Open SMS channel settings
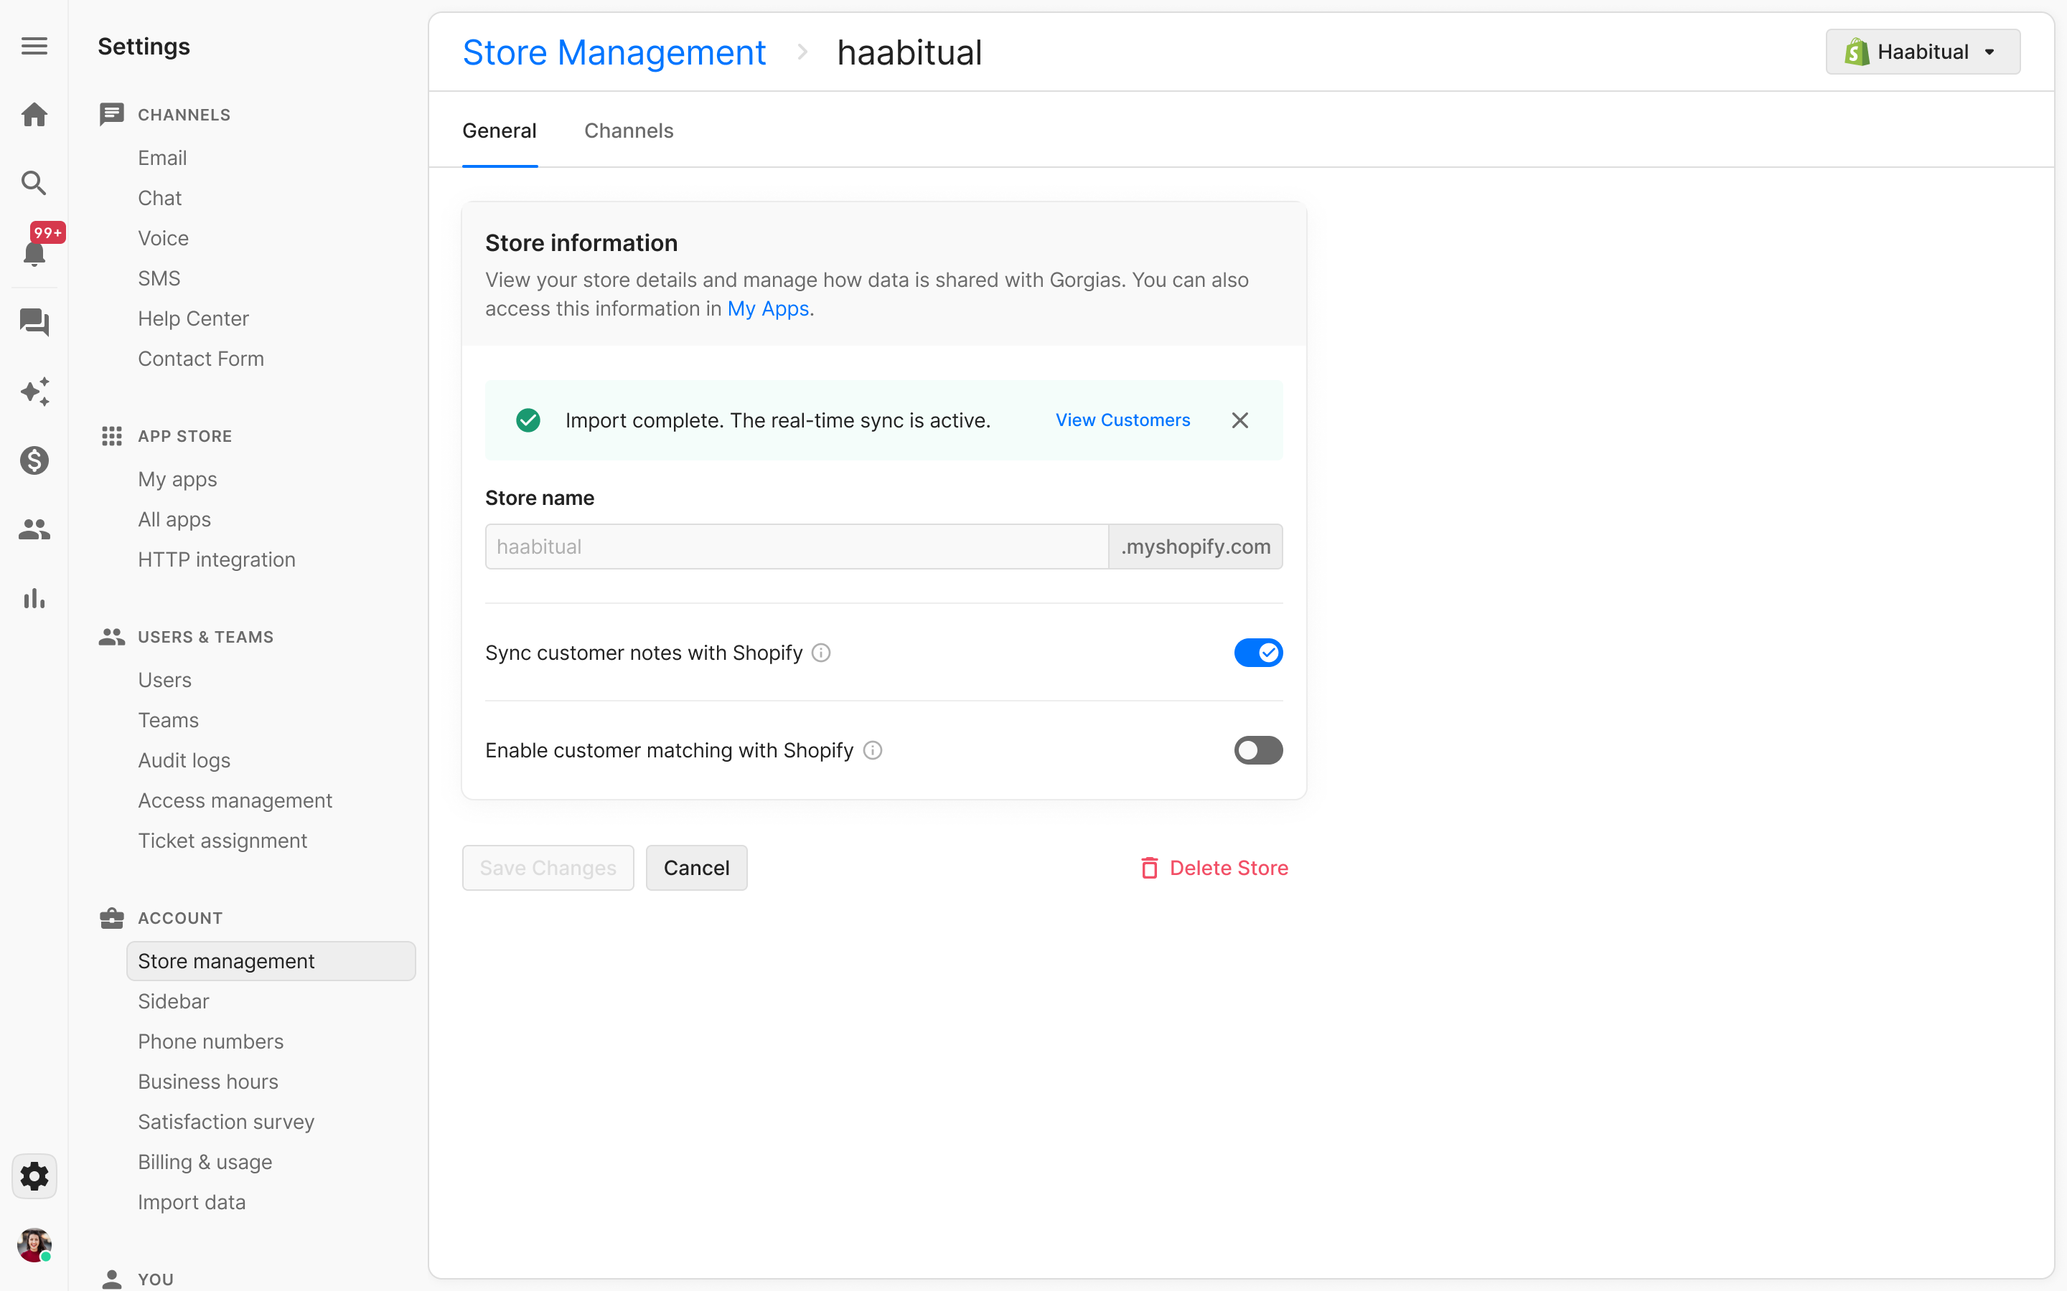Viewport: 2067px width, 1291px height. coord(159,278)
